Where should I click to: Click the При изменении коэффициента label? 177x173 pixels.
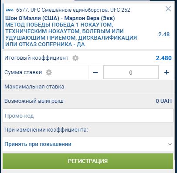(46, 129)
